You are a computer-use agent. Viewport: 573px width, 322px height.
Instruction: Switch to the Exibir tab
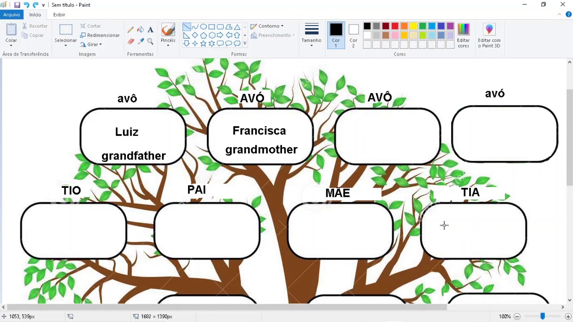pyautogui.click(x=59, y=15)
